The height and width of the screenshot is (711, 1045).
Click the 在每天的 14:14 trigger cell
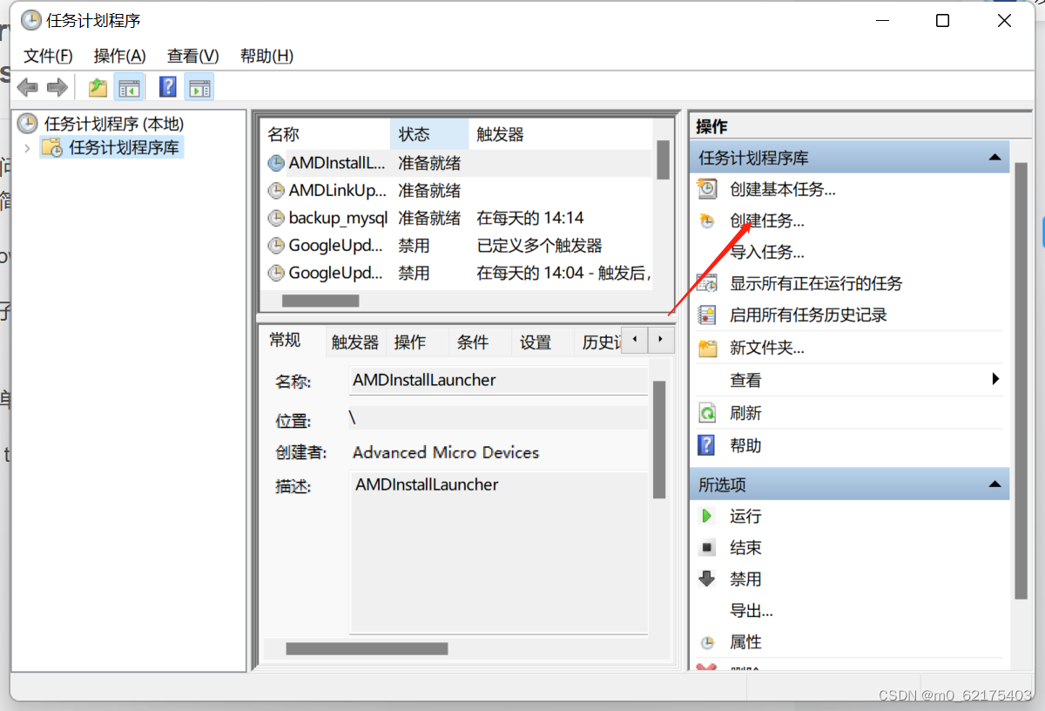530,218
